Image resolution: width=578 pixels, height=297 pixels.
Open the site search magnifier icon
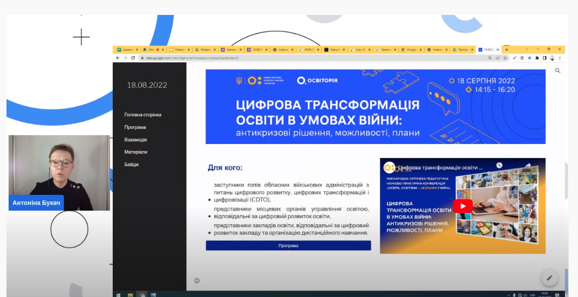(558, 70)
